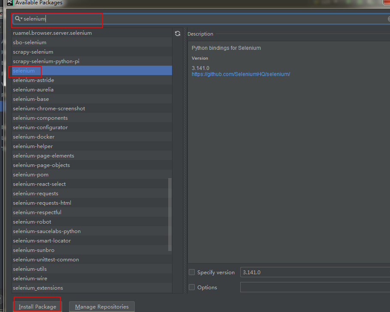Screen dimensions: 390x312
Task: Select the selenium-pom package
Action: point(92,175)
